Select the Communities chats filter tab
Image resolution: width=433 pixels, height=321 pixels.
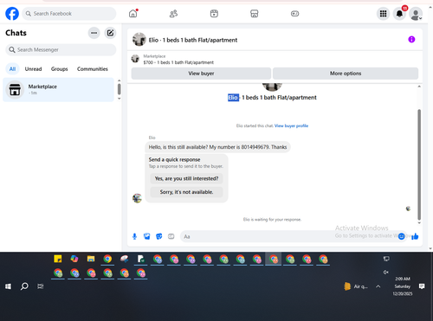click(x=93, y=69)
